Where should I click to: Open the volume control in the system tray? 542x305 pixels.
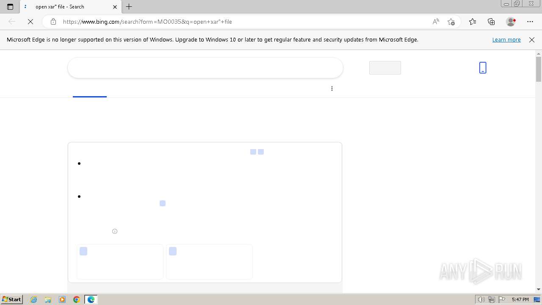point(481,299)
